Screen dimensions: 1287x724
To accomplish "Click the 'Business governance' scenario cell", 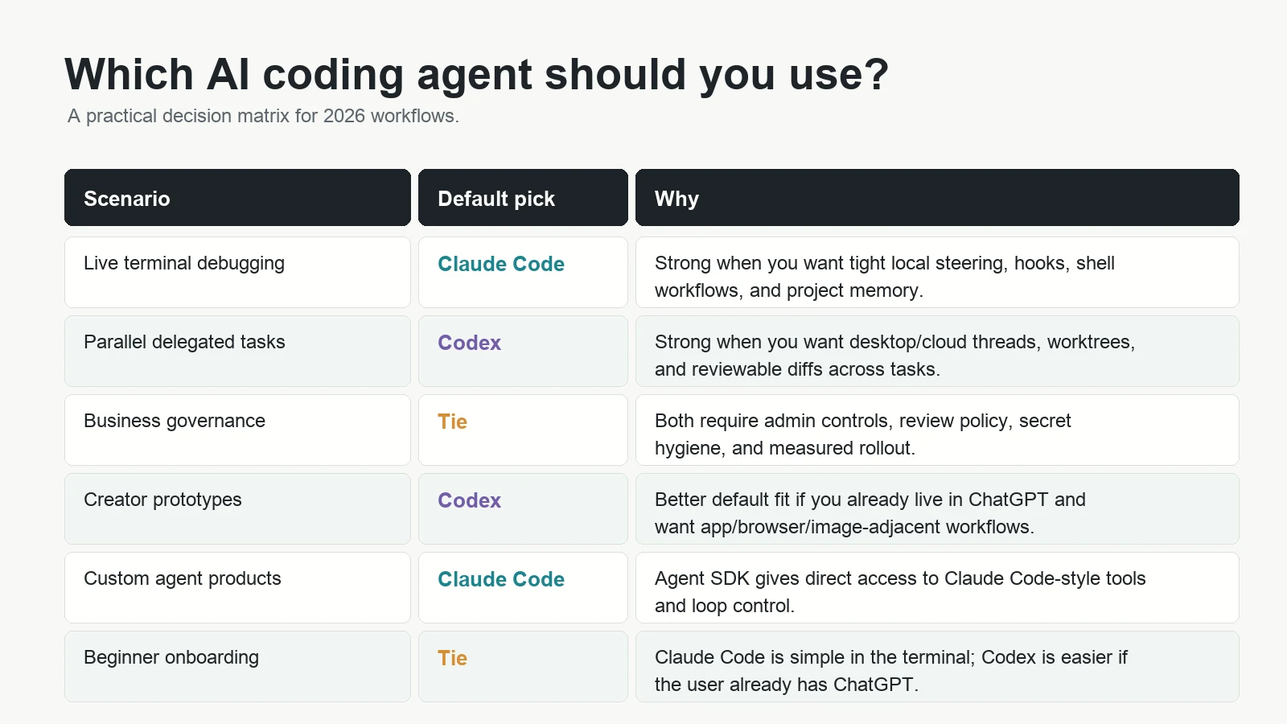I will coord(237,430).
